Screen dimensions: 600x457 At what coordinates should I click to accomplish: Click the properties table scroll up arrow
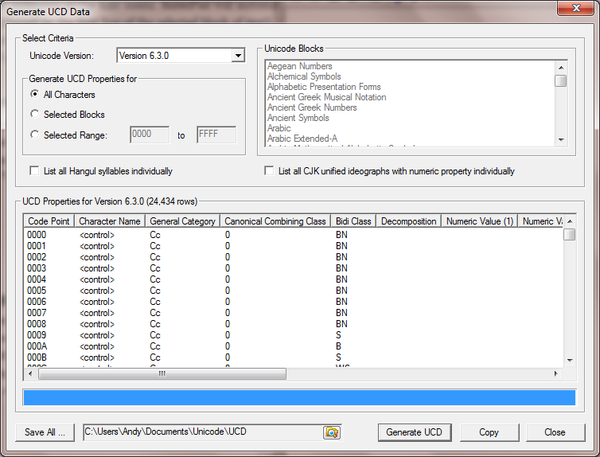(x=570, y=221)
